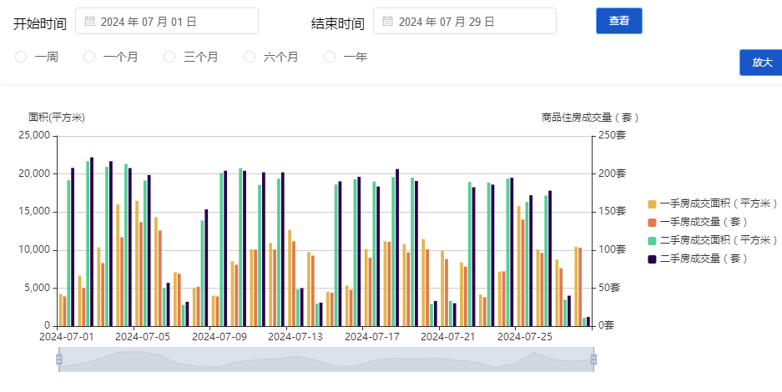Click the left handle of the data zoom slider

[59, 359]
